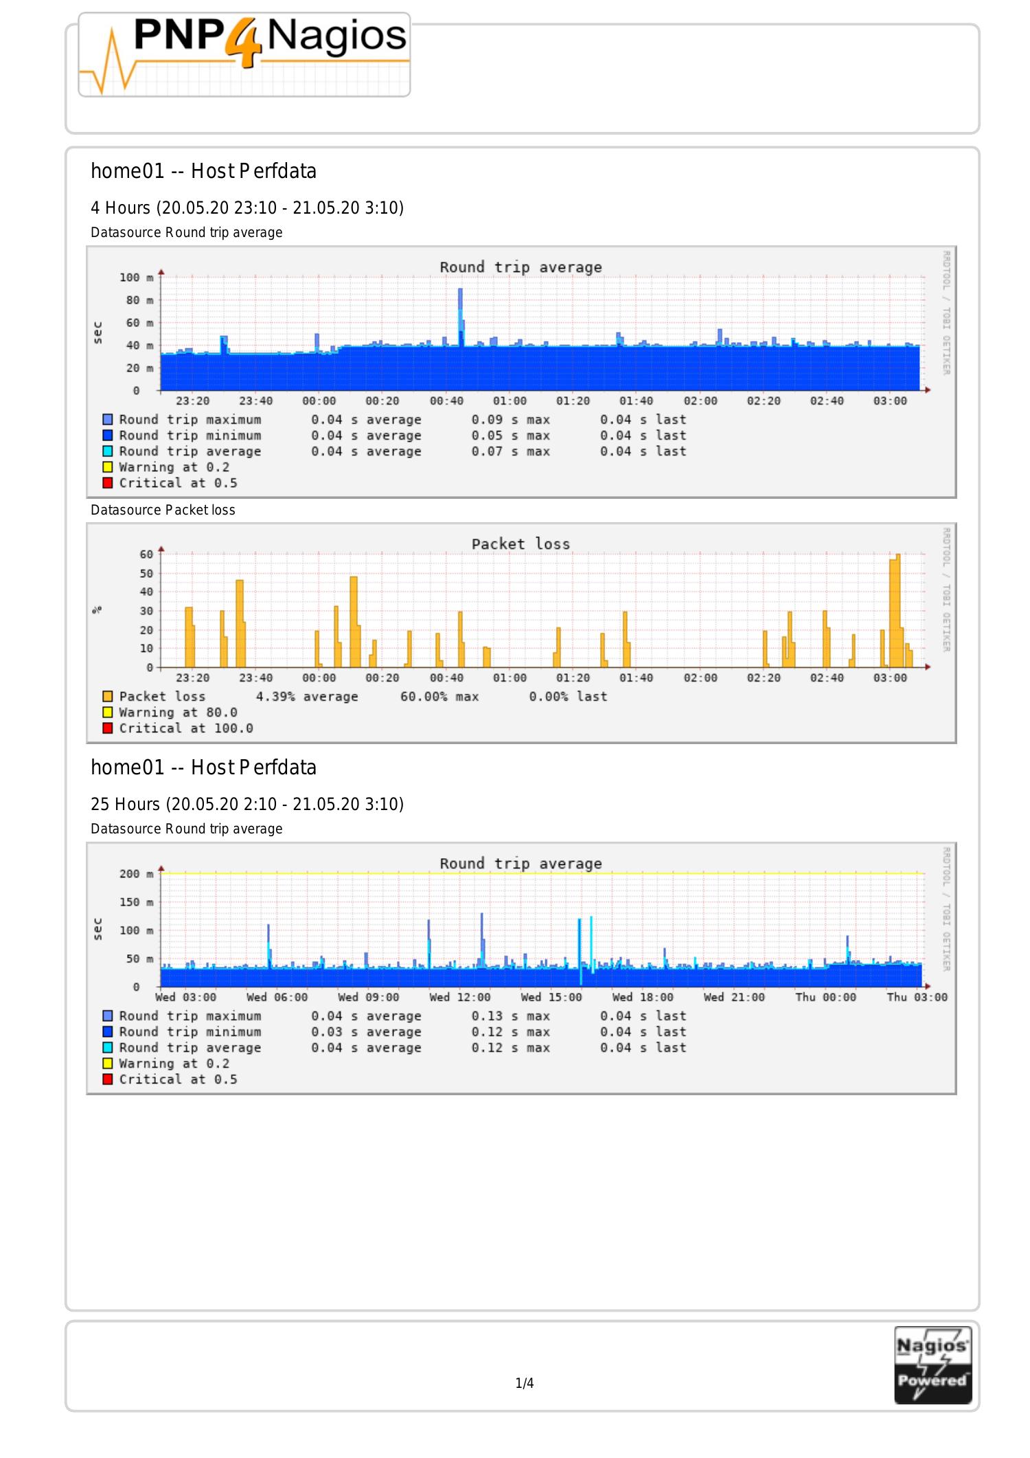Click the "4.39% average" Packet loss value
Viewport: 1030px width, 1458px height.
307,697
